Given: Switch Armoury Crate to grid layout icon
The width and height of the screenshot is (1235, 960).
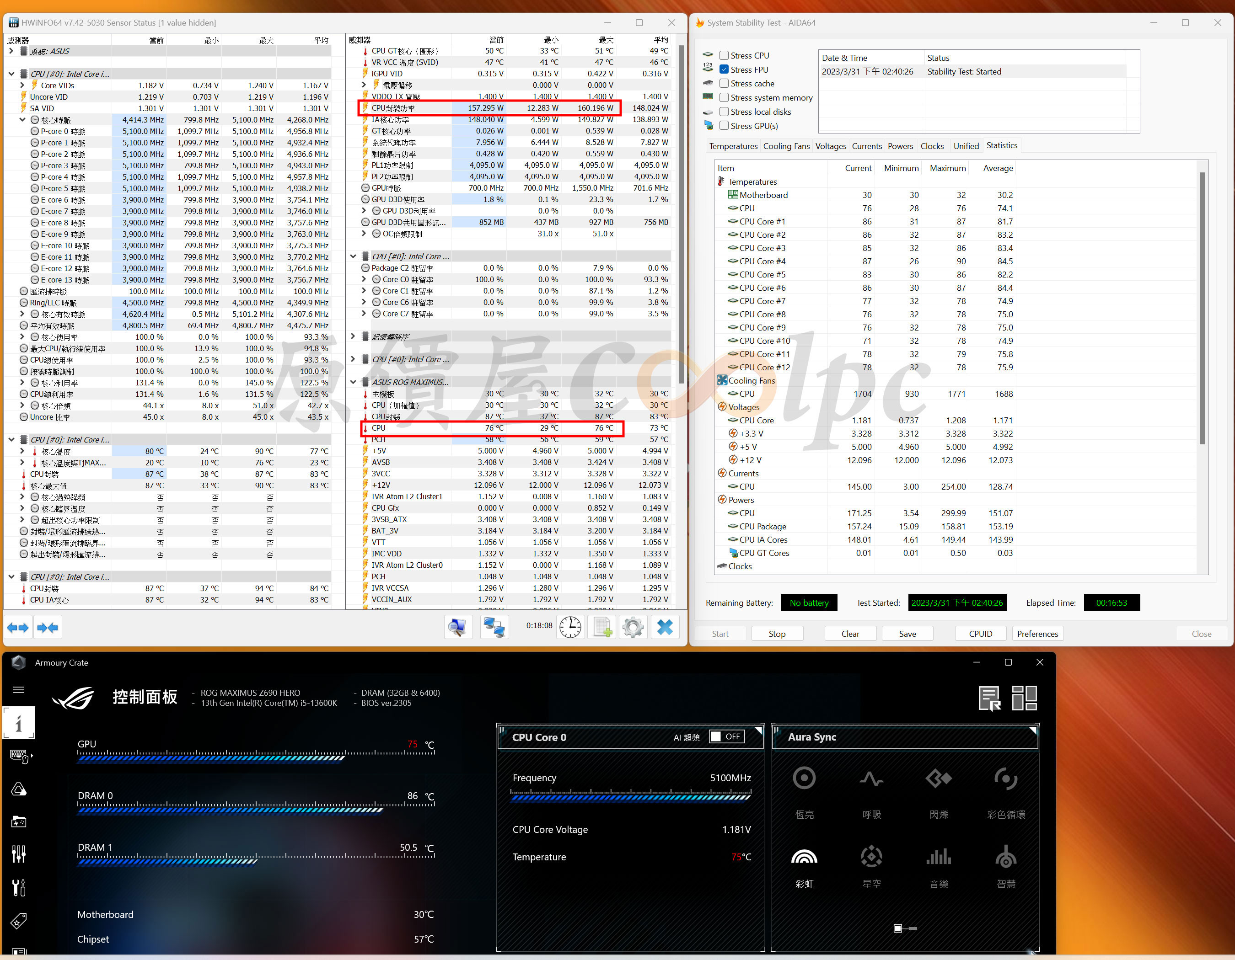Looking at the screenshot, I should click(1024, 698).
